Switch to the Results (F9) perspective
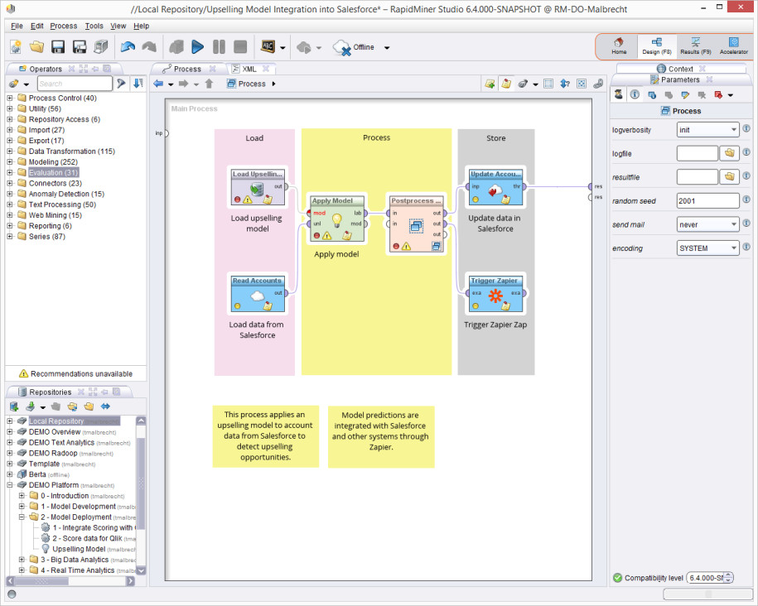 [696, 46]
